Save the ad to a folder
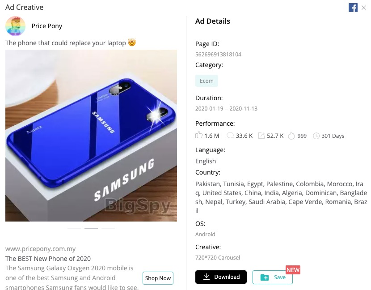 coord(273,277)
